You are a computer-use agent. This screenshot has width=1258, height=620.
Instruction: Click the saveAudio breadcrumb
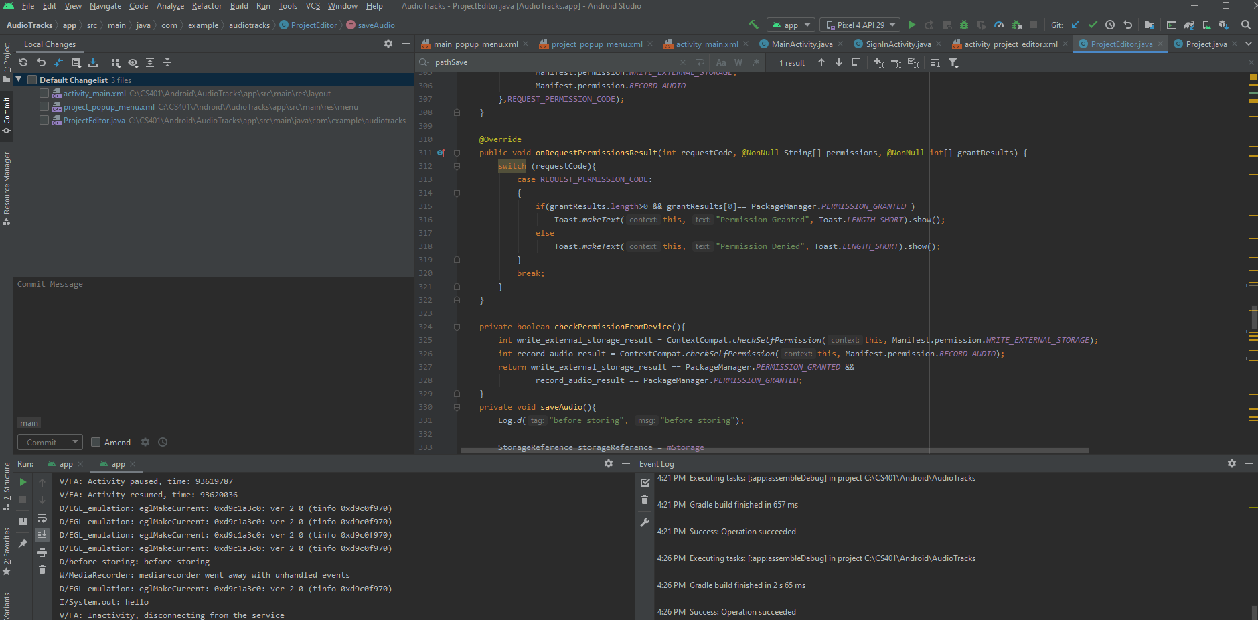[370, 25]
